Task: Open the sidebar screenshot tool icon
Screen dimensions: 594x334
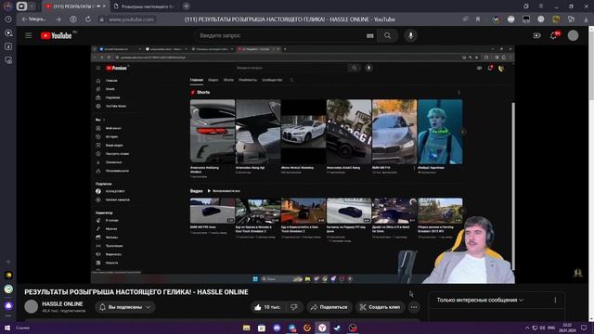Action: (x=8, y=60)
